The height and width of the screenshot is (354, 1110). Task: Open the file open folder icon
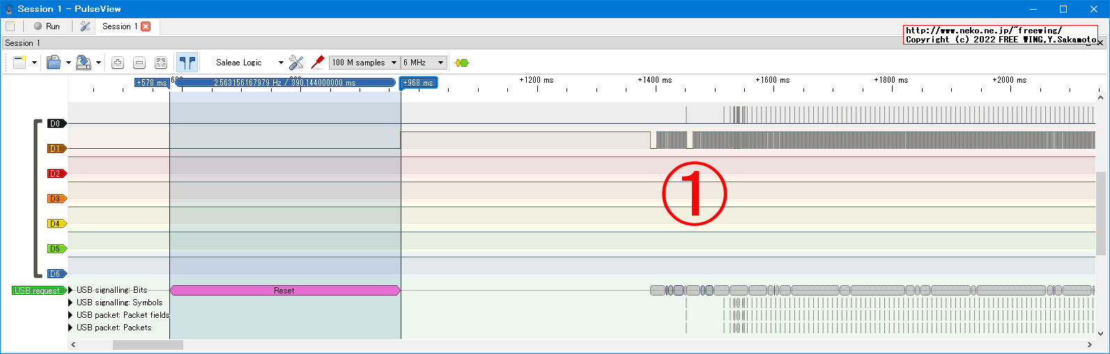tap(54, 63)
